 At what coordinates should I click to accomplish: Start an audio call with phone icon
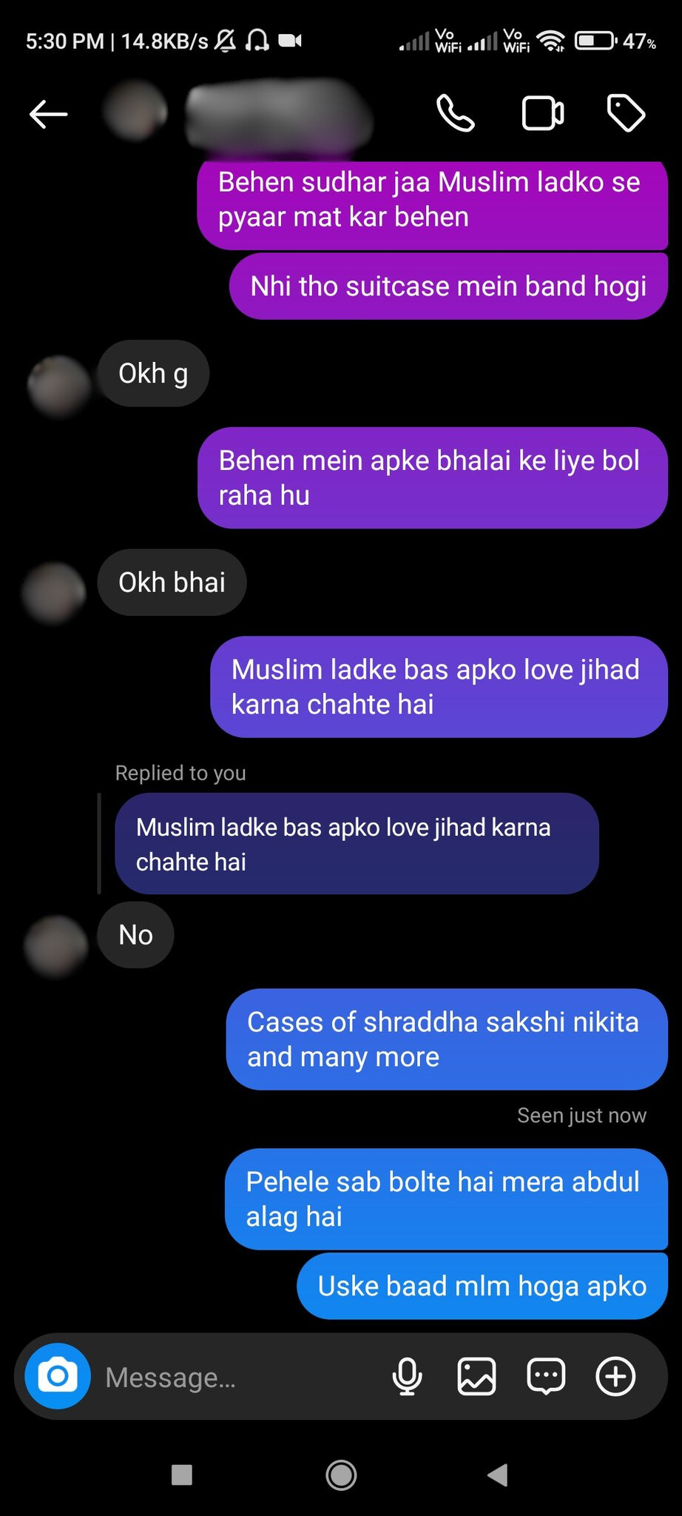pyautogui.click(x=455, y=113)
